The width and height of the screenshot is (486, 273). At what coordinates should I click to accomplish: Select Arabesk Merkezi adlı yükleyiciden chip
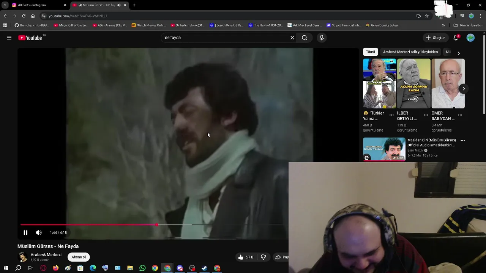(x=410, y=52)
